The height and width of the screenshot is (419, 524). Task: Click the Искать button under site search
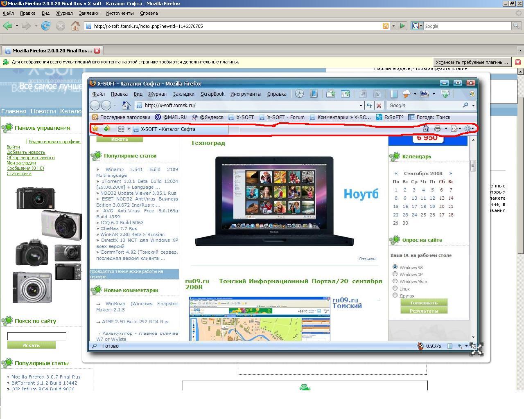click(x=31, y=345)
